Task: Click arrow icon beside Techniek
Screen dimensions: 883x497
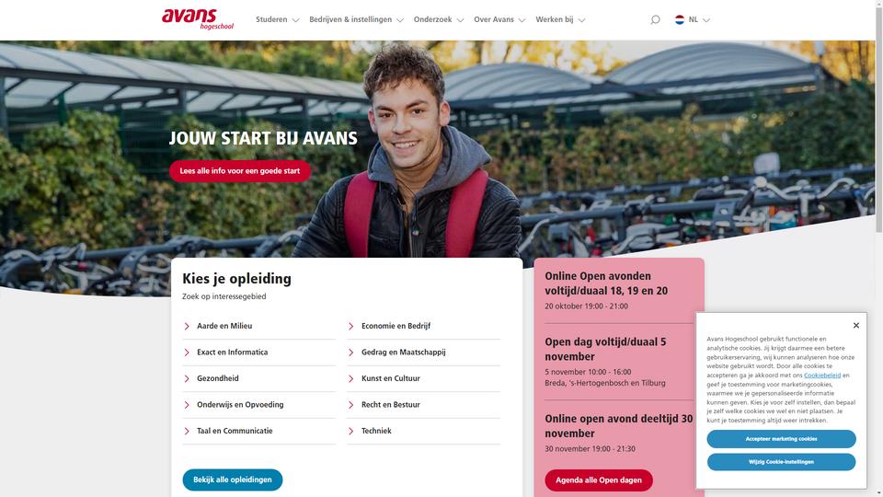Action: (350, 431)
